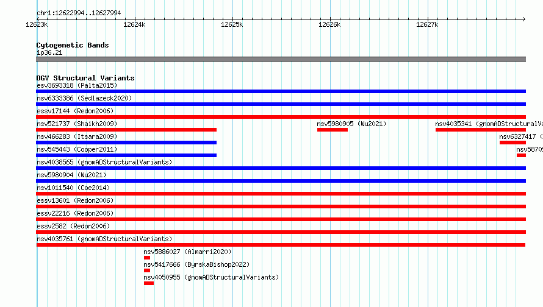The image size is (543, 307).
Task: Click the DGV Structural Variants track title
Action: [x=85, y=78]
